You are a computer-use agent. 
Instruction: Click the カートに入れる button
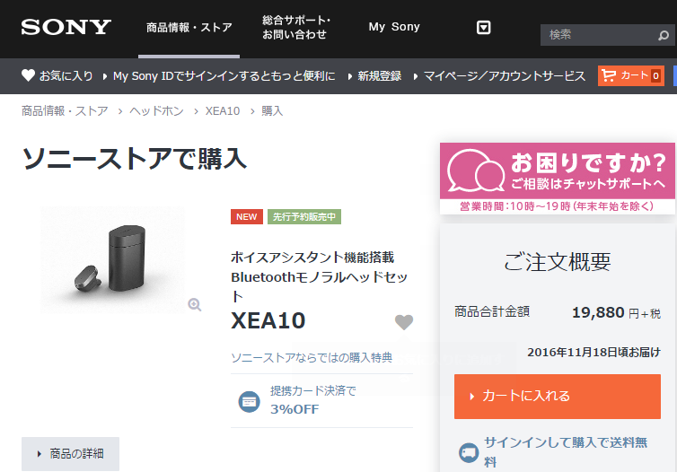(557, 396)
